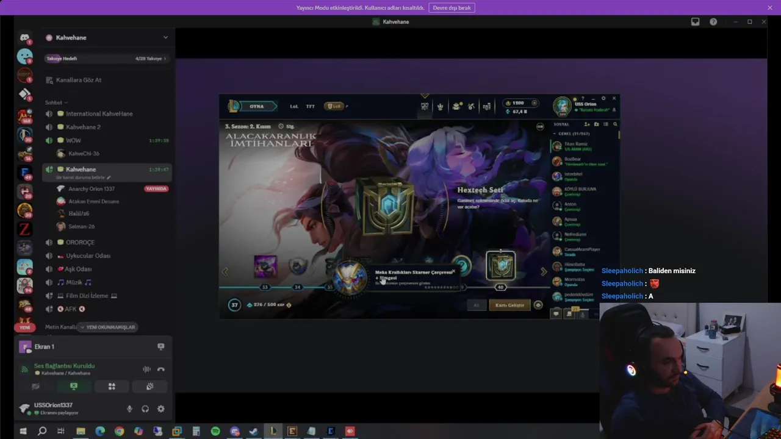Viewport: 781px width, 439px height.
Task: Toggle camera in voice controls
Action: (x=36, y=386)
